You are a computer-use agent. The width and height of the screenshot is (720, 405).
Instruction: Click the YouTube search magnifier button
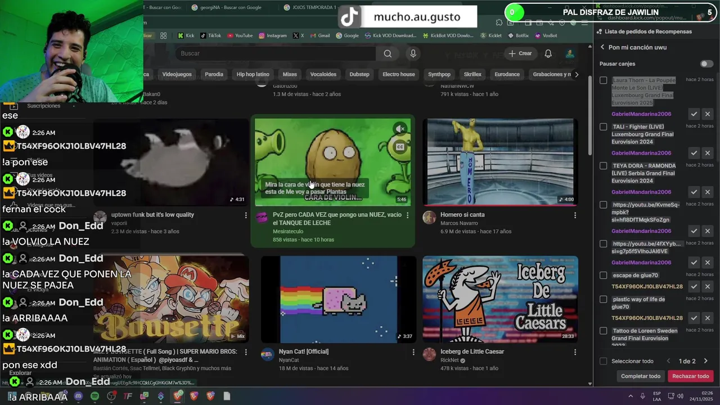[x=388, y=53]
